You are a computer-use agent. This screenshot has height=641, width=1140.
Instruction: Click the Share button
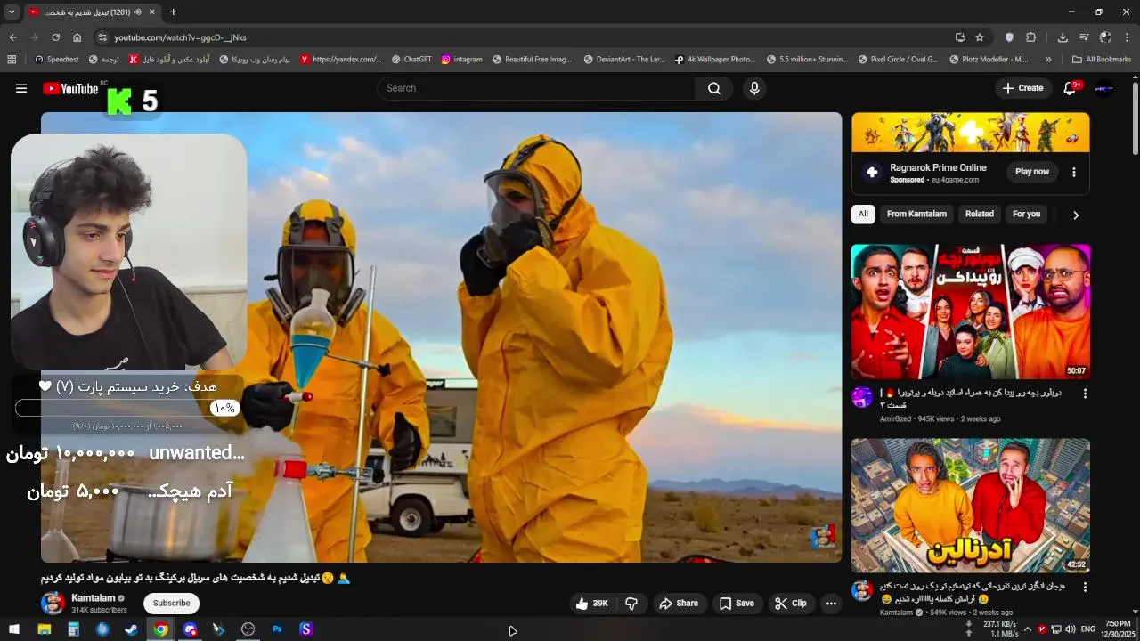(678, 604)
